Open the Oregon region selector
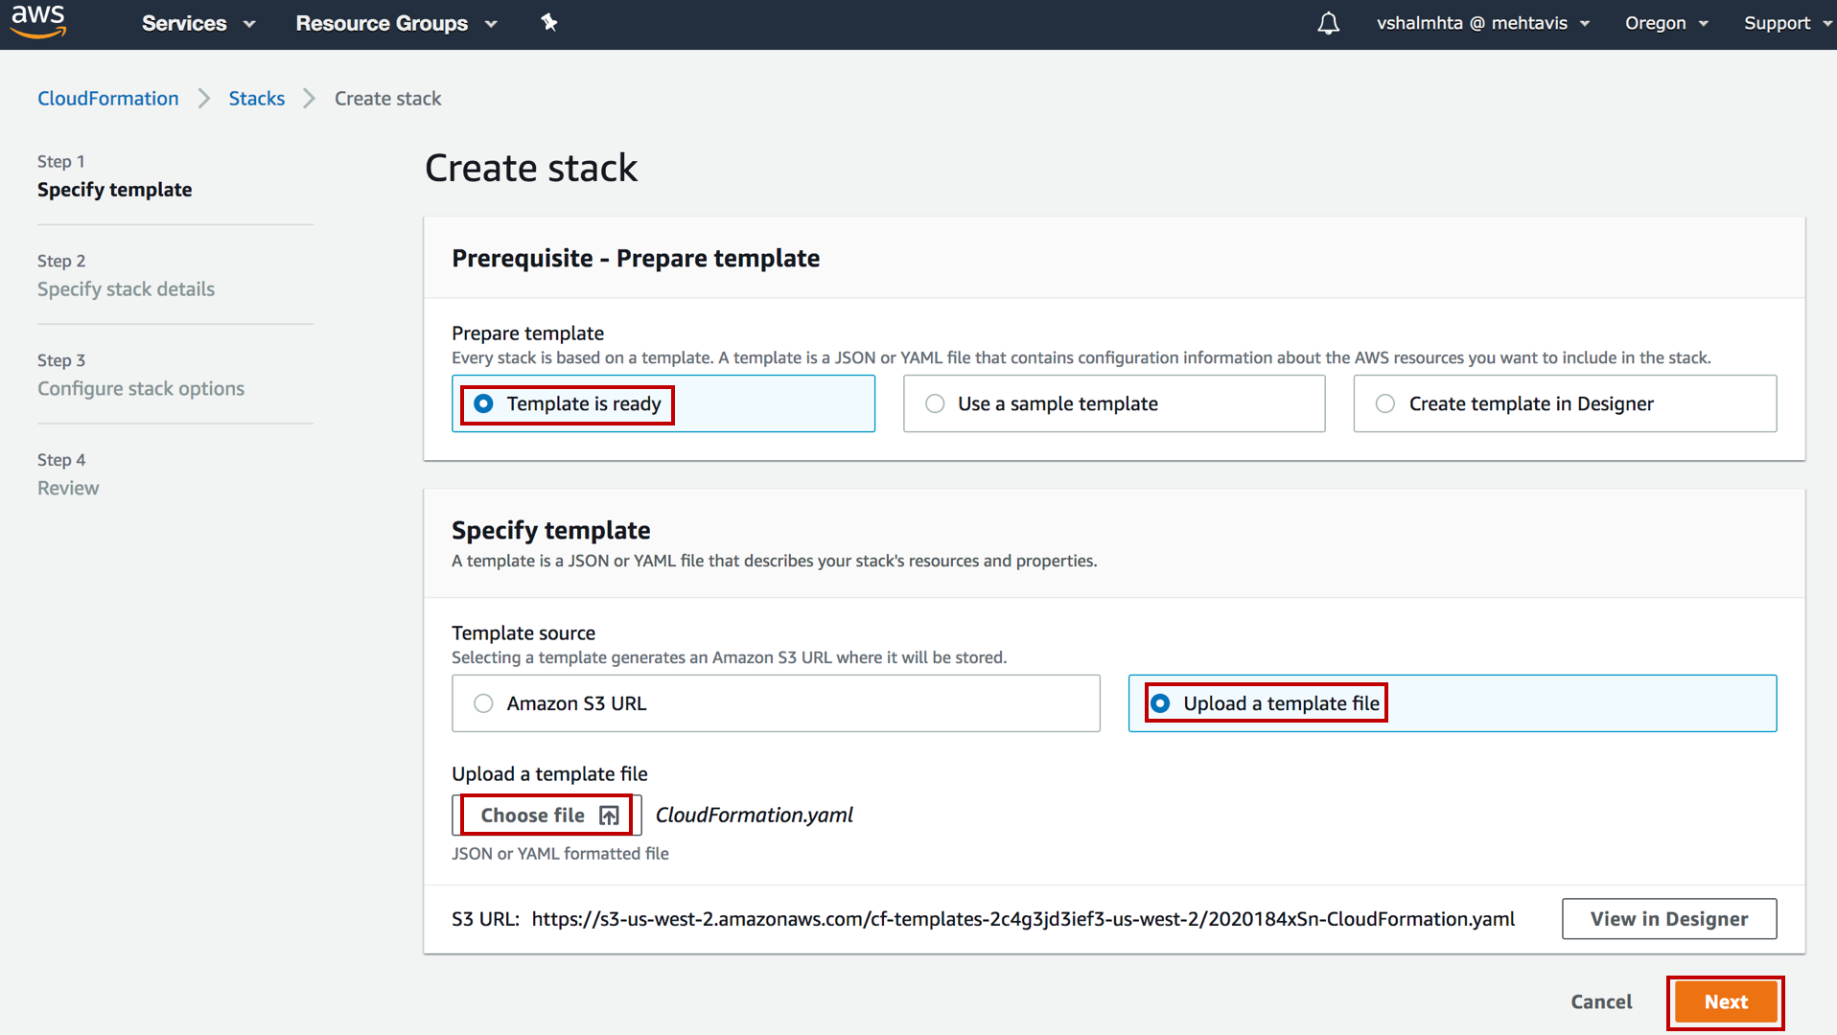Screen dimensions: 1837x1035 pyautogui.click(x=1666, y=23)
